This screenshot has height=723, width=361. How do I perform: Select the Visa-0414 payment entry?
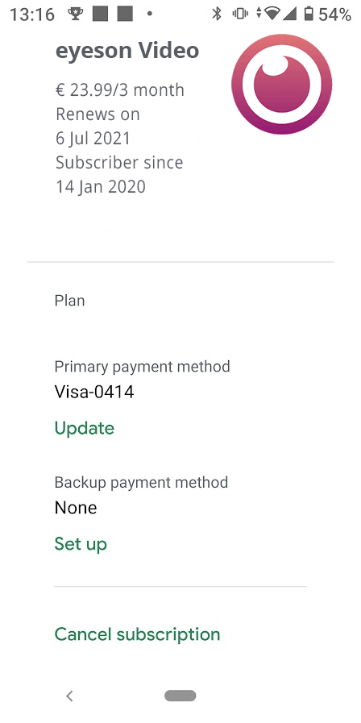pos(94,392)
